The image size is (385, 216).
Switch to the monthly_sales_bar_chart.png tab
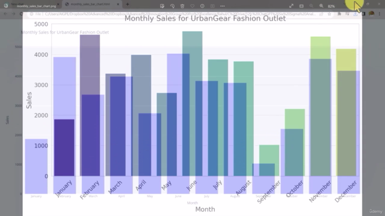[x=36, y=6]
